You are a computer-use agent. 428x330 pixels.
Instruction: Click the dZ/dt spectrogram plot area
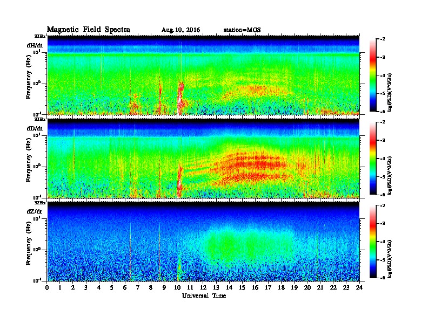(x=203, y=242)
